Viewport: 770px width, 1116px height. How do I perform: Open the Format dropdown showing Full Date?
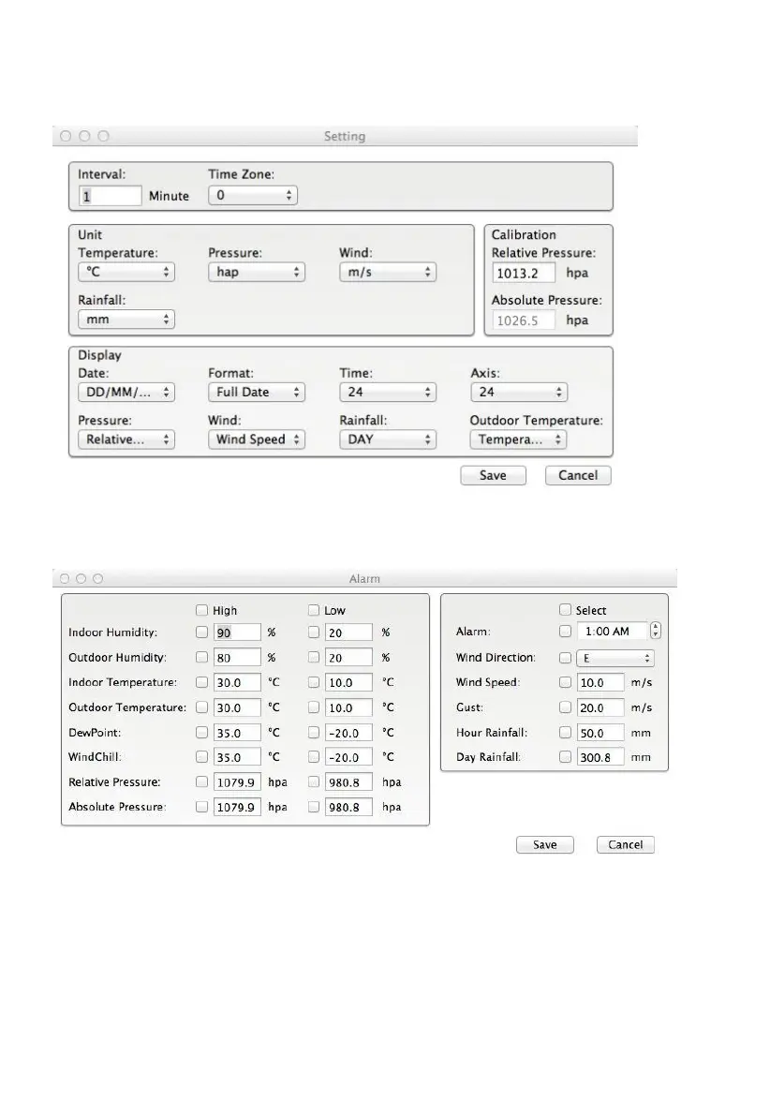click(256, 393)
